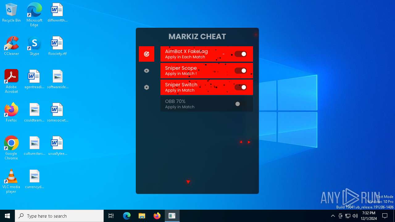Open the notification center
Viewport: 395px width, 222px height.
[385, 216]
